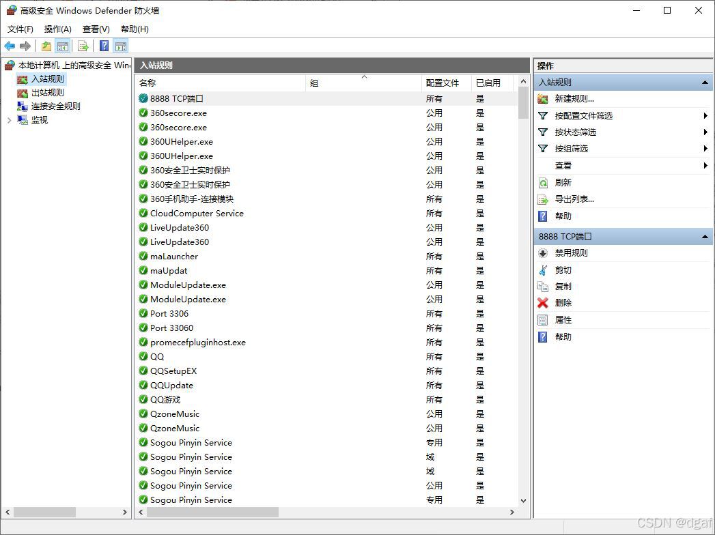The height and width of the screenshot is (535, 715).
Task: Open the 查看(V) menu
Action: tap(96, 29)
